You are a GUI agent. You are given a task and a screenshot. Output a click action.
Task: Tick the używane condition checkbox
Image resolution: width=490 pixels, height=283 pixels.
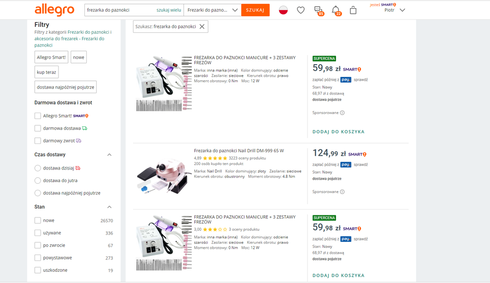tap(38, 233)
